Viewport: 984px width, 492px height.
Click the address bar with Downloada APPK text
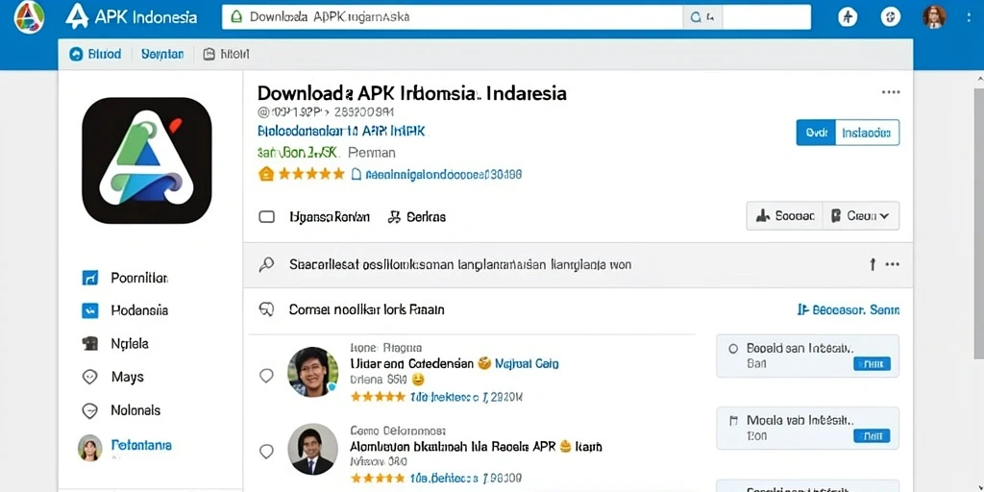(452, 17)
